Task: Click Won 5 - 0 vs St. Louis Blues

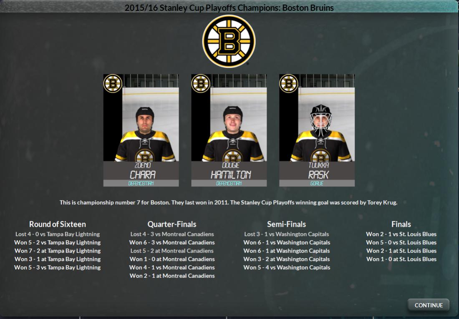Action: [x=401, y=242]
